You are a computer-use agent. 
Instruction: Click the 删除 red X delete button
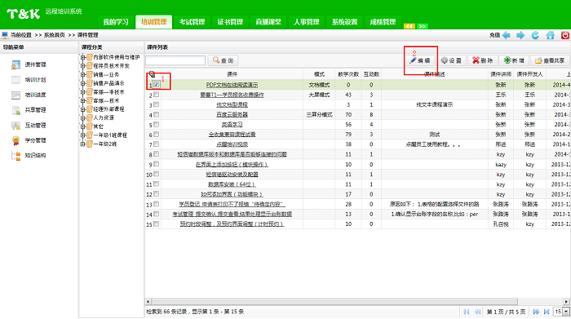[483, 60]
